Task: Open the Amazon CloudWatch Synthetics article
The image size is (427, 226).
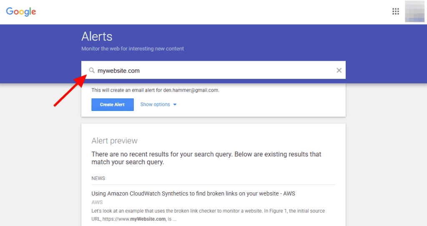Action: [x=193, y=193]
